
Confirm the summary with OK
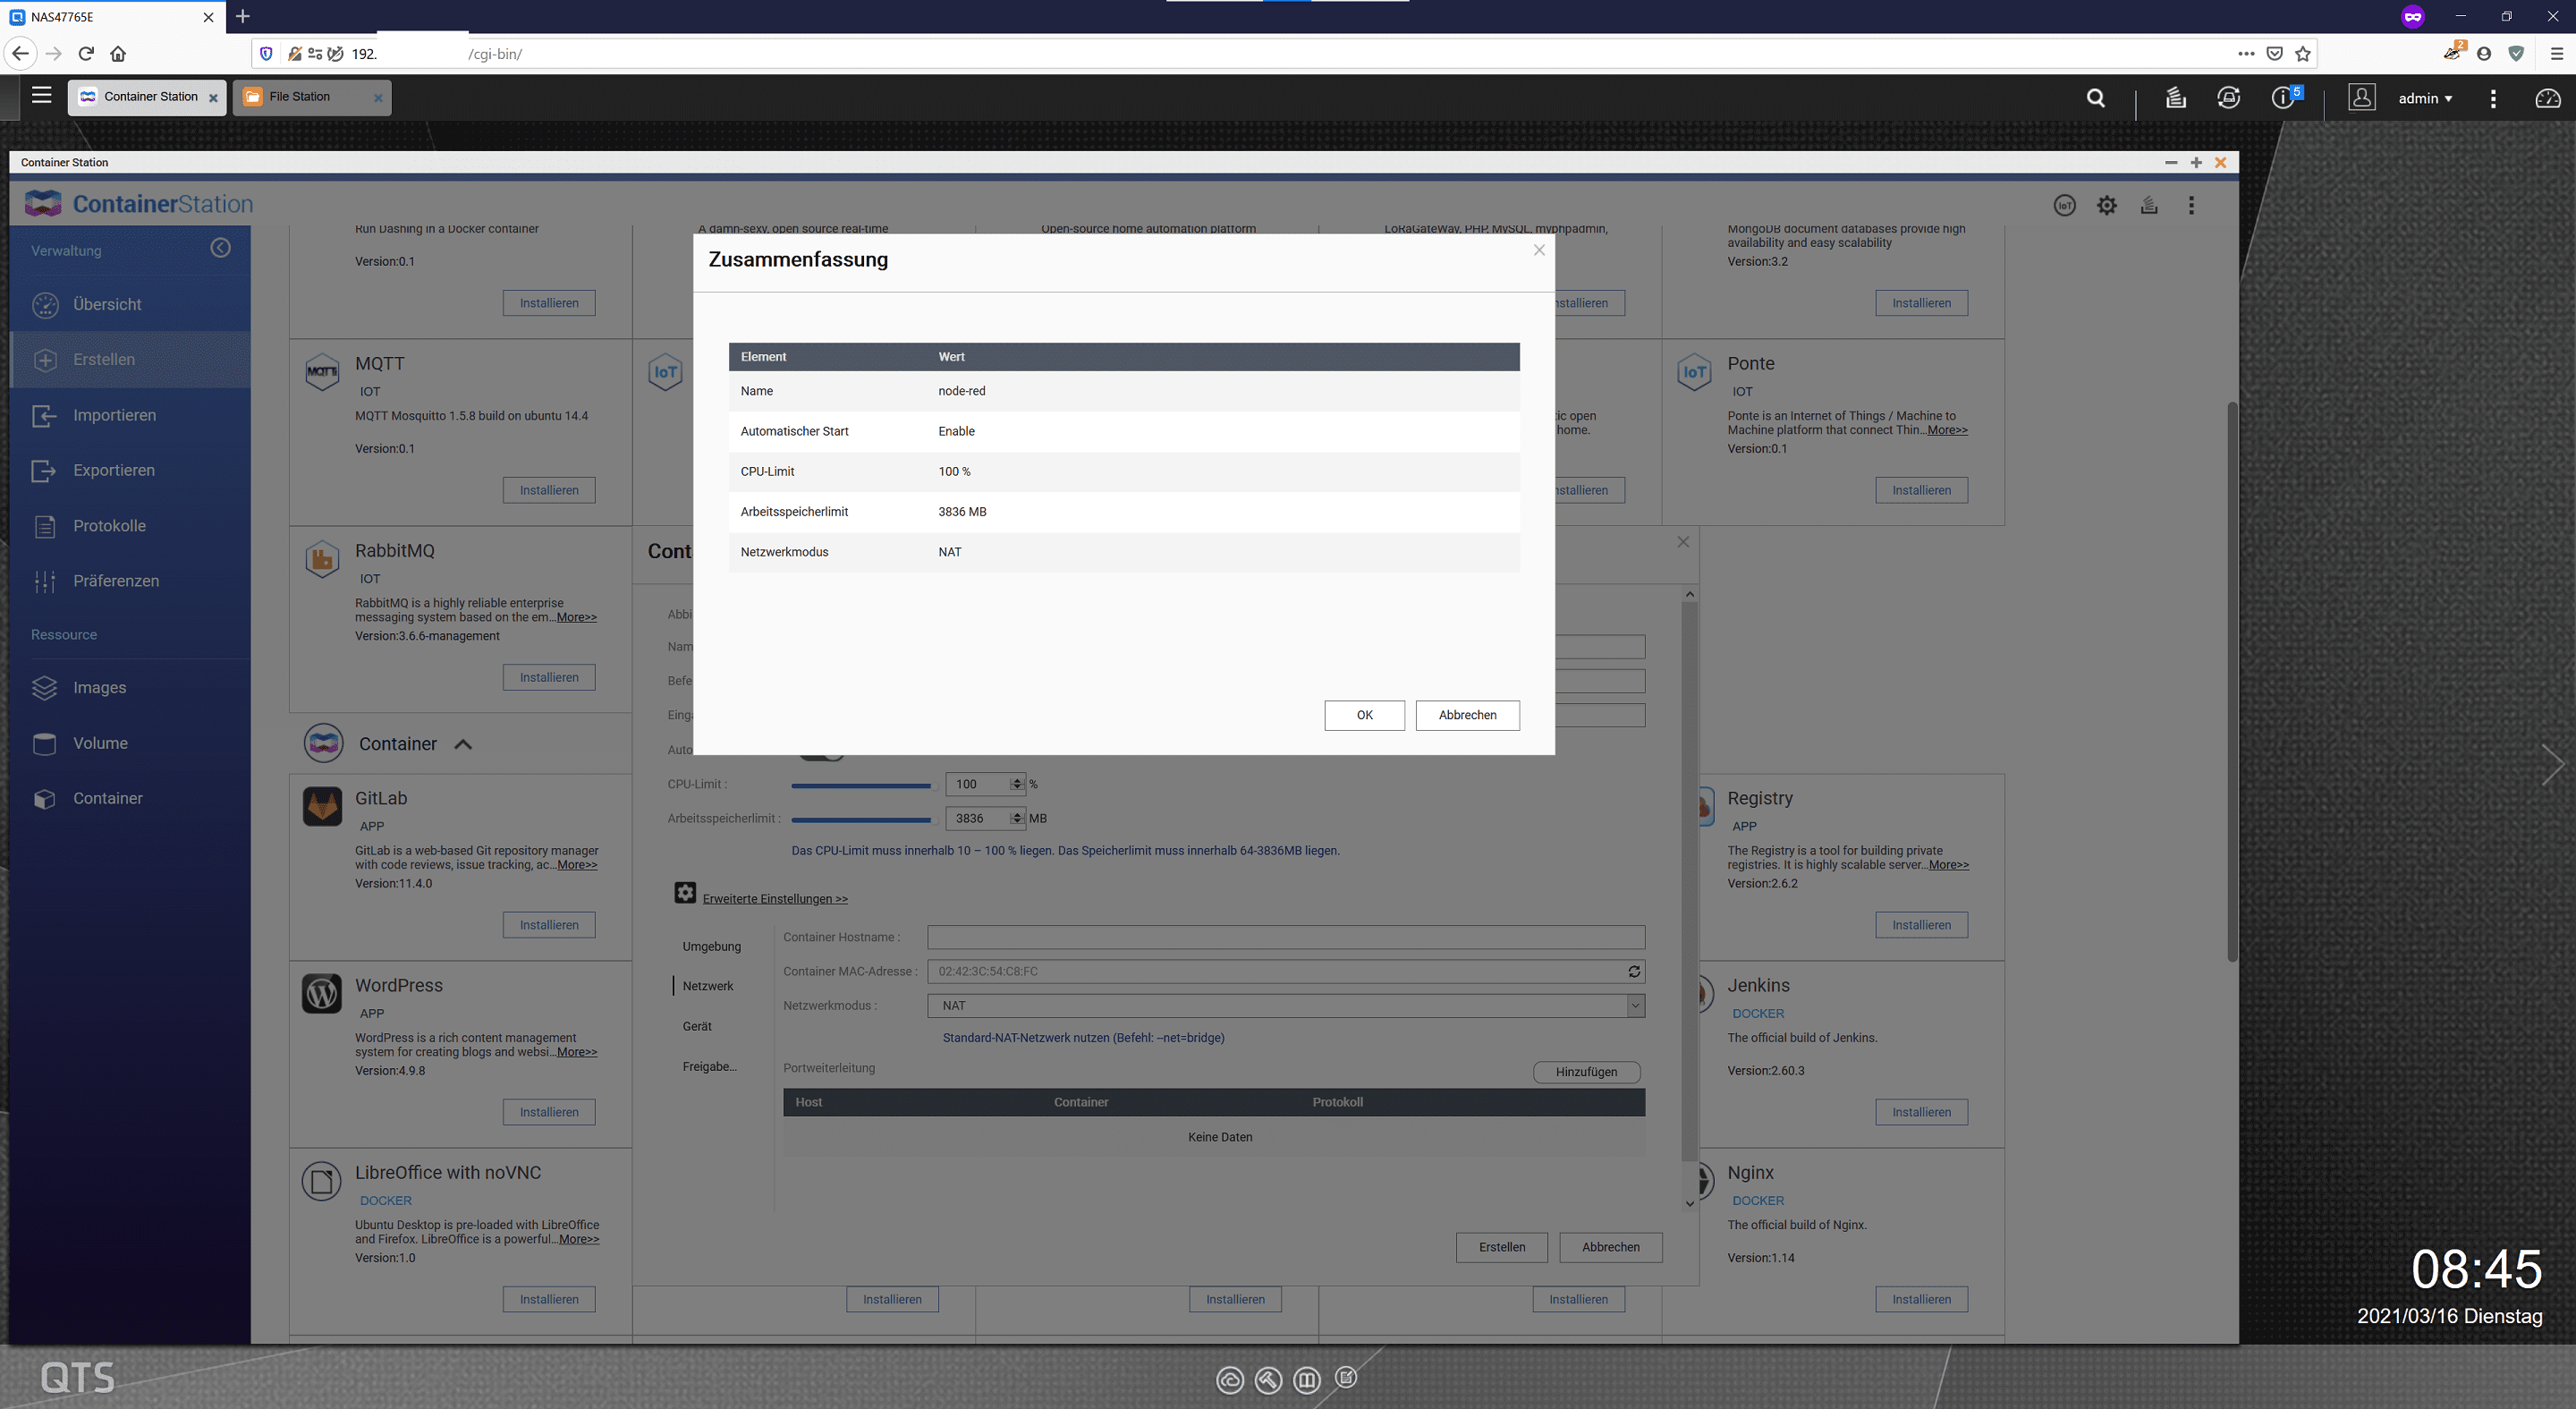coord(1364,715)
